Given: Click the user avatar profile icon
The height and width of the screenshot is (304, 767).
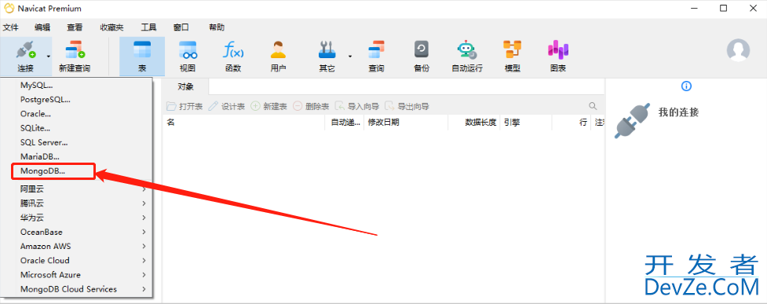Looking at the screenshot, I should (738, 50).
